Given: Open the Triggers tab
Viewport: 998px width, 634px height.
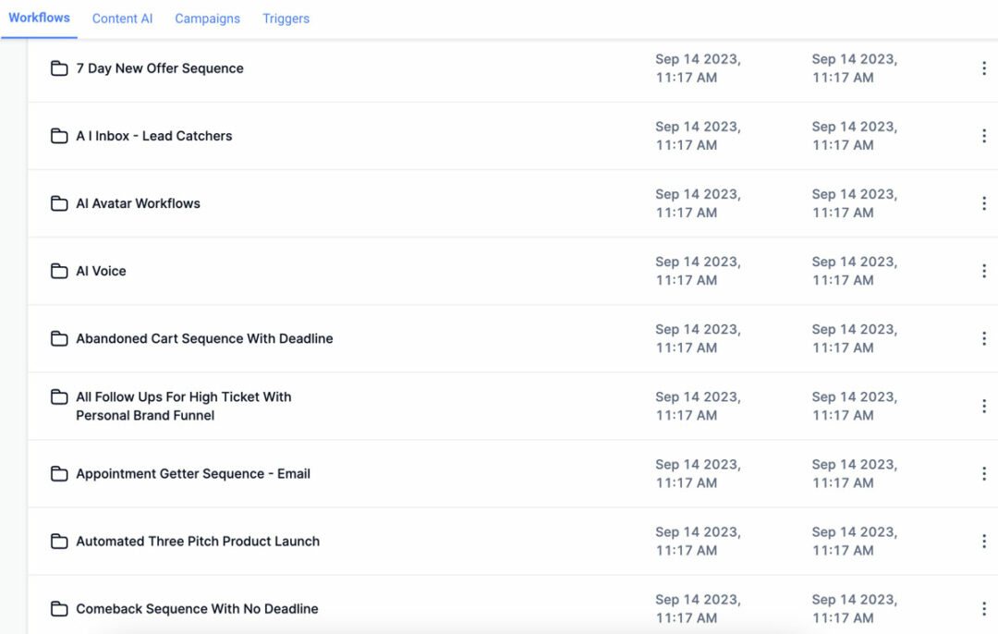Looking at the screenshot, I should 286,18.
